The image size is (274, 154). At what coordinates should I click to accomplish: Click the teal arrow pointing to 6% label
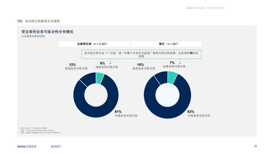[110, 61]
